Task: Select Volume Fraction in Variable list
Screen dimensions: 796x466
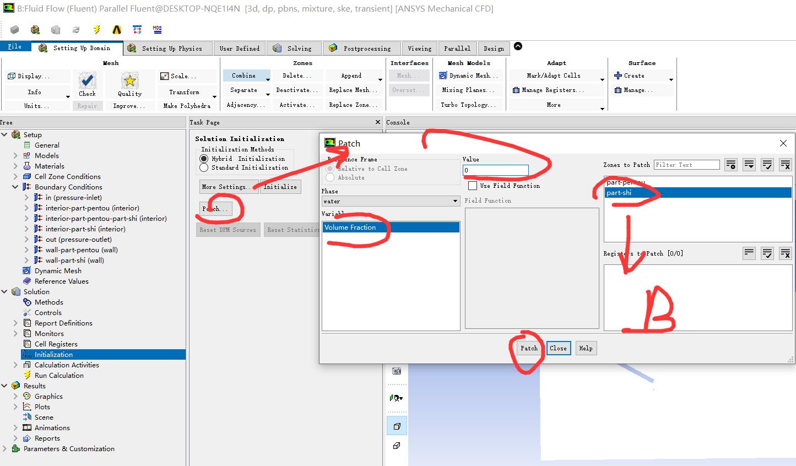Action: click(x=391, y=227)
